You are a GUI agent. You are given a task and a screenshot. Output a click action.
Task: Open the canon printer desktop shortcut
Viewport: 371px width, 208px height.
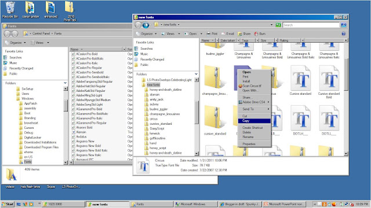30,10
